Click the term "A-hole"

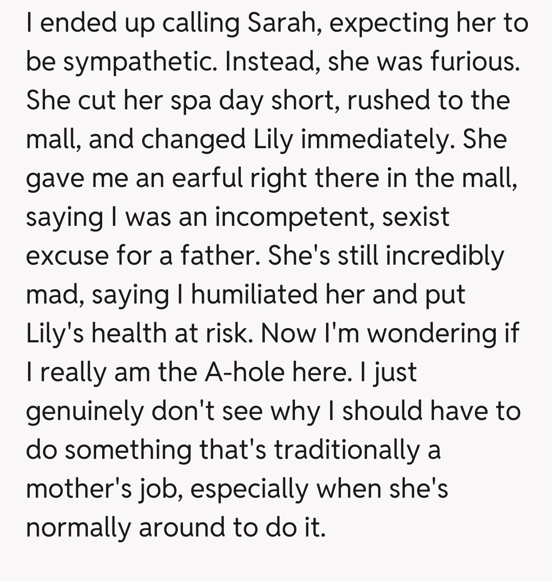[244, 373]
